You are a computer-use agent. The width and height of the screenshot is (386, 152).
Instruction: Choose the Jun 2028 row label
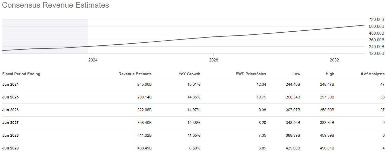[x=11, y=135]
